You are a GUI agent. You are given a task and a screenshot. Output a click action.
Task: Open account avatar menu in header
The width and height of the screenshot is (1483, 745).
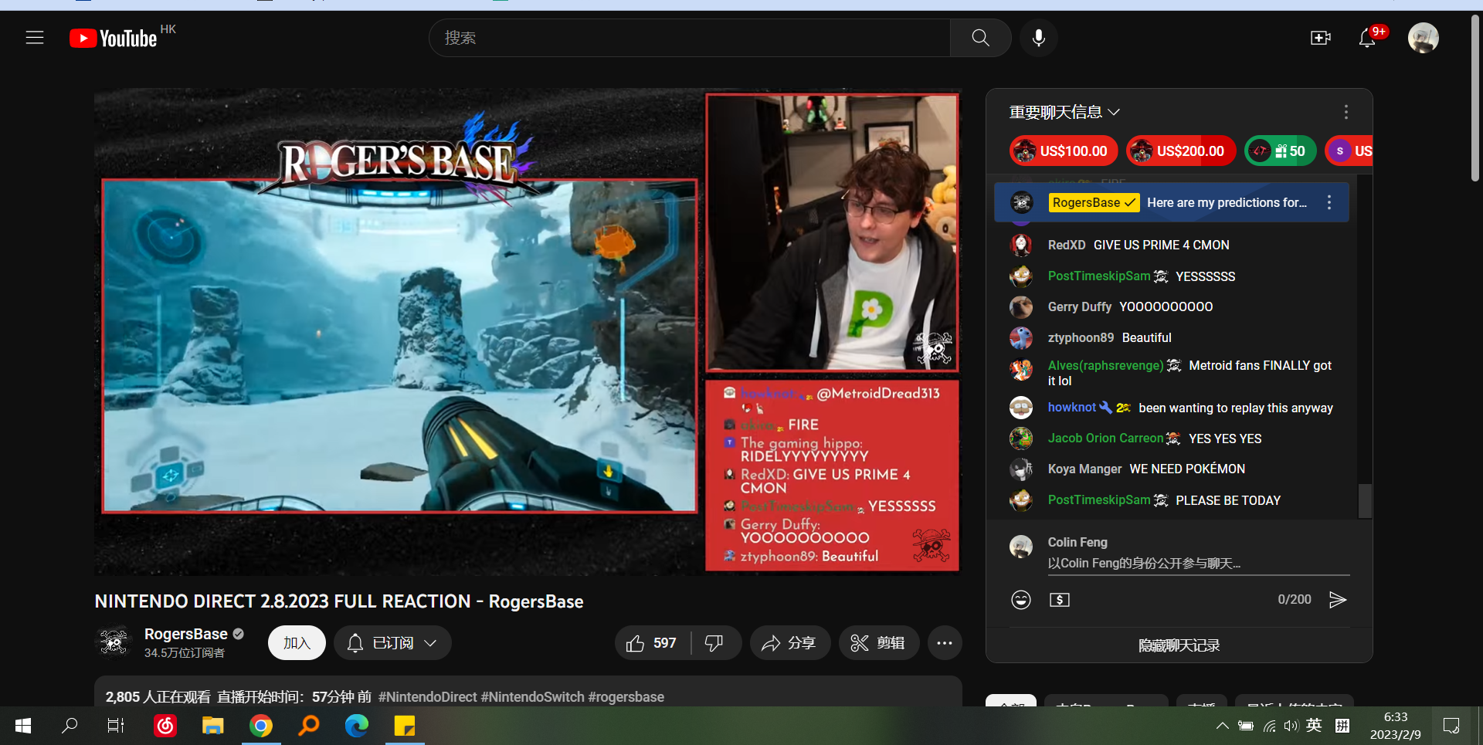(x=1423, y=38)
